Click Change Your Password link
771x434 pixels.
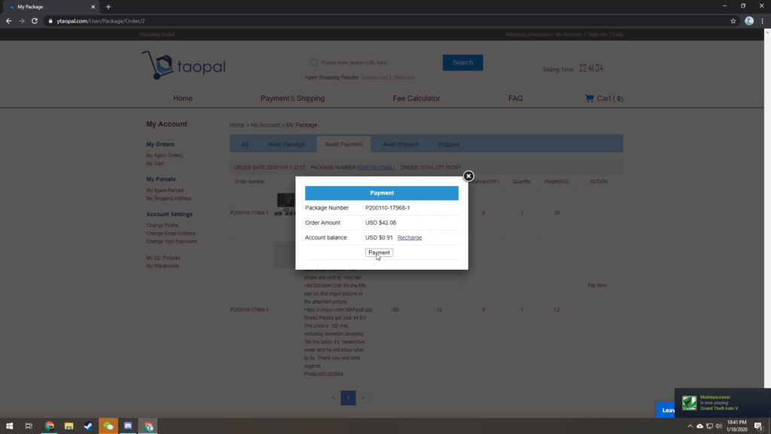(171, 242)
